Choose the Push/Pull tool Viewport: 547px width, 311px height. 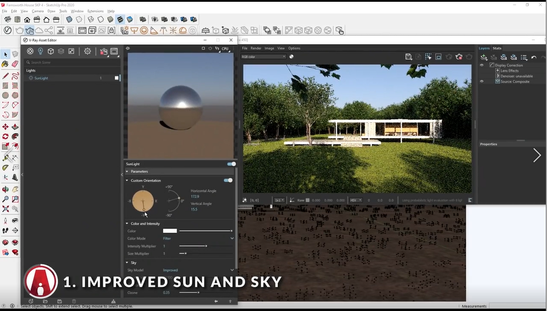point(15,127)
